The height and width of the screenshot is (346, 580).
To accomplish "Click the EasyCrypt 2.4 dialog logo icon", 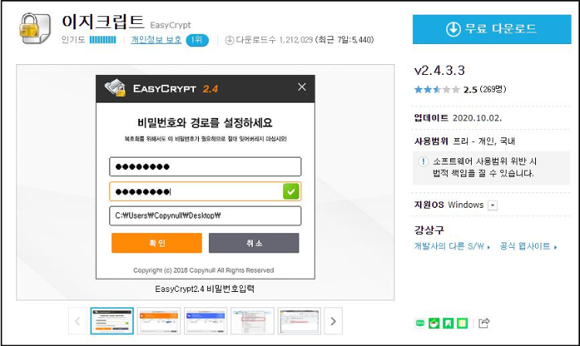I will pyautogui.click(x=115, y=88).
